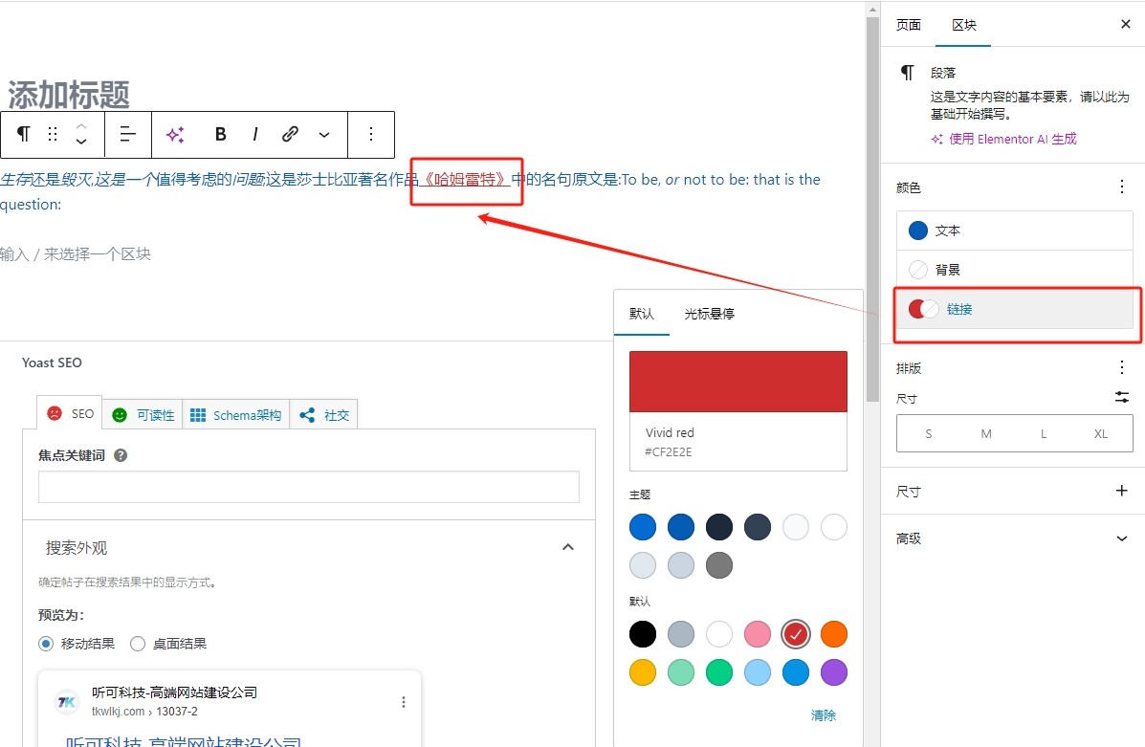This screenshot has width=1145, height=747.
Task: Collapse the 搜索外观 section
Action: pos(568,547)
